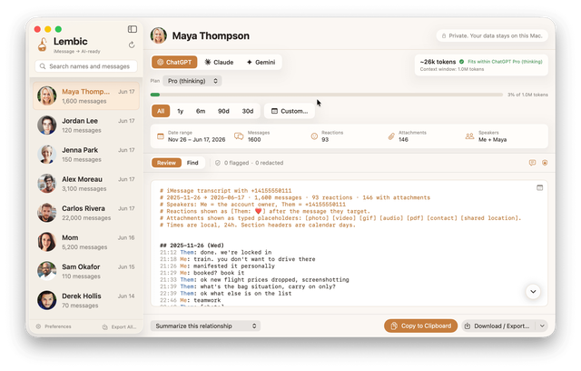Viewport: 581px width, 371px height.
Task: Open the Summarize this relationship dropdown
Action: coord(205,326)
